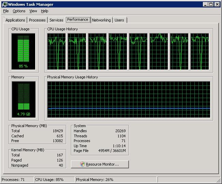Switch to the Services tab
Image resolution: width=222 pixels, height=184 pixels.
point(56,20)
